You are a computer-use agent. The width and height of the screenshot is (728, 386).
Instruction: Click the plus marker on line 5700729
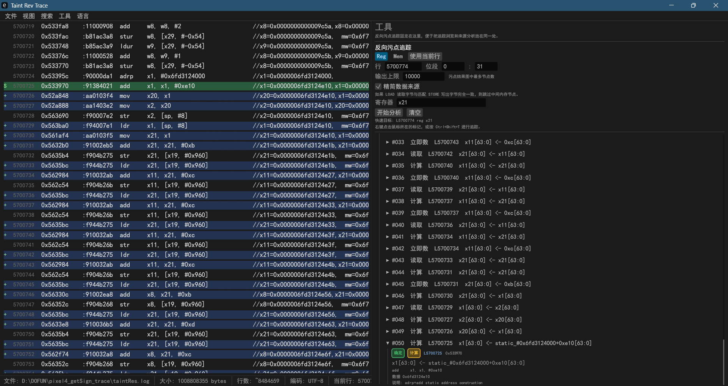(5, 126)
